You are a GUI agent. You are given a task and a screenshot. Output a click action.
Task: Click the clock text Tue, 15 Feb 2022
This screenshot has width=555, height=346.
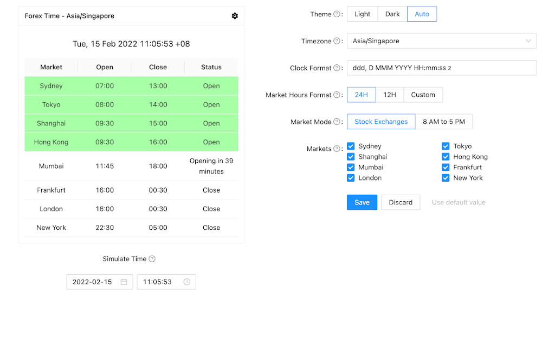[x=131, y=44]
